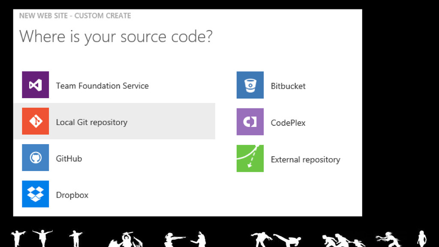Viewport: 439px width, 247px height.
Task: Click the orange Local Git repository icon
Action: point(36,121)
